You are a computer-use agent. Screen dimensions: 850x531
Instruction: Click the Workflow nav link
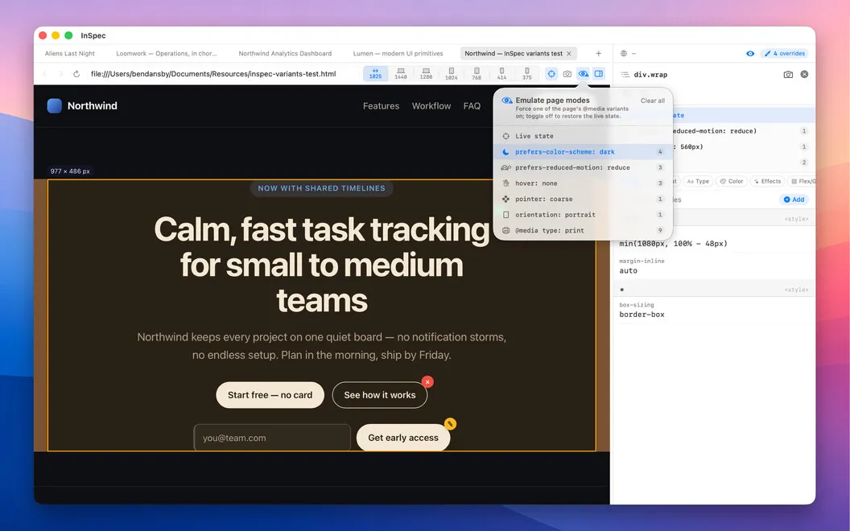[431, 106]
